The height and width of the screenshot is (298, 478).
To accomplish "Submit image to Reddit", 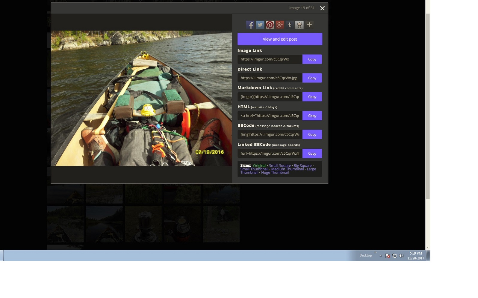I will [x=299, y=25].
